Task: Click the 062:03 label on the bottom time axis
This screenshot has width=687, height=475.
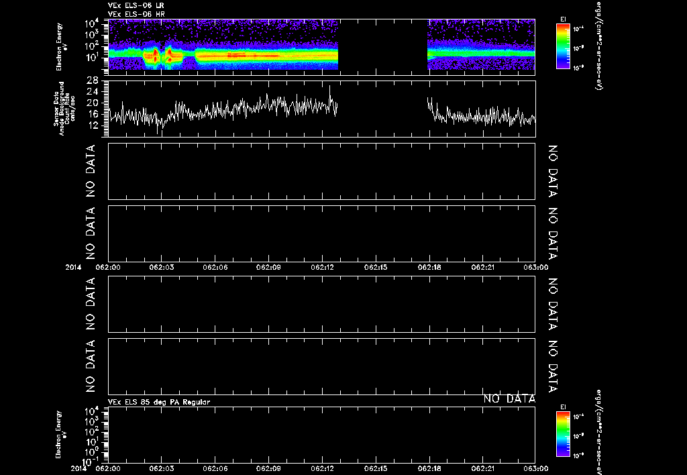Action: 162,468
